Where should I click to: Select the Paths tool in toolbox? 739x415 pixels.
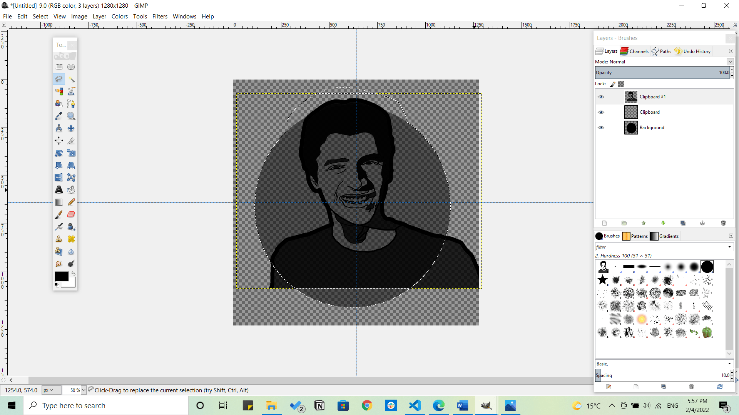pyautogui.click(x=71, y=104)
